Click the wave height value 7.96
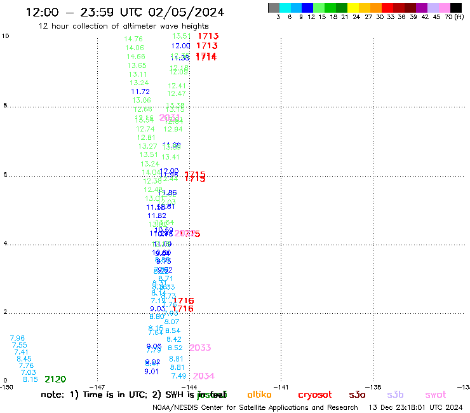This screenshot has width=470, height=413. tap(17, 338)
